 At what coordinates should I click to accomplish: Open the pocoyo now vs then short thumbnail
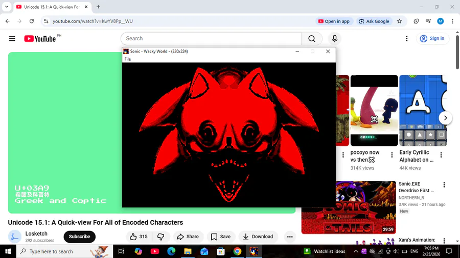[374, 111]
